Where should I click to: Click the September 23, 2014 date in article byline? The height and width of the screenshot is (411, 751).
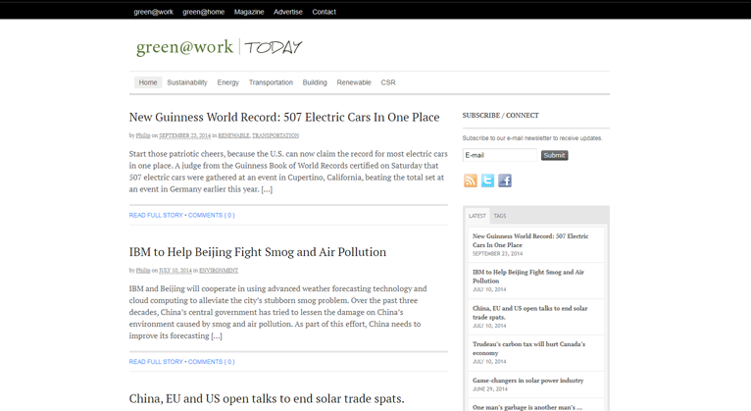[185, 135]
